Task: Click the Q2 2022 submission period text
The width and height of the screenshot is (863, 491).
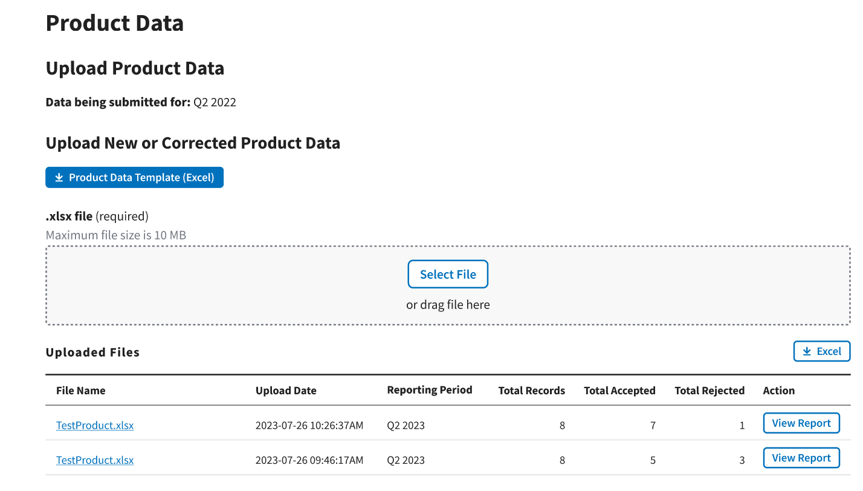Action: pyautogui.click(x=215, y=102)
